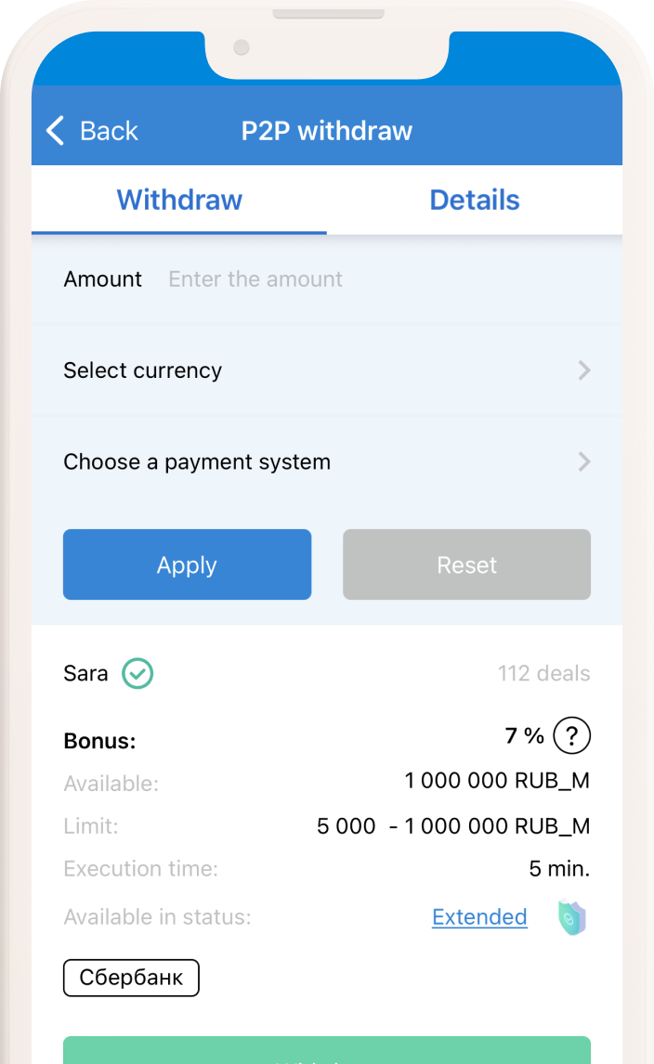Switch to the Withdraw tab
This screenshot has height=1064, width=654.
(179, 200)
